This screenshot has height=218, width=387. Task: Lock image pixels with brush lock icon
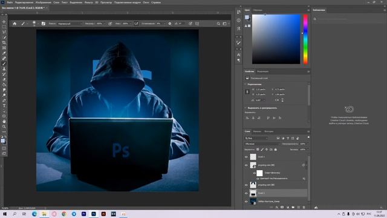point(262,150)
